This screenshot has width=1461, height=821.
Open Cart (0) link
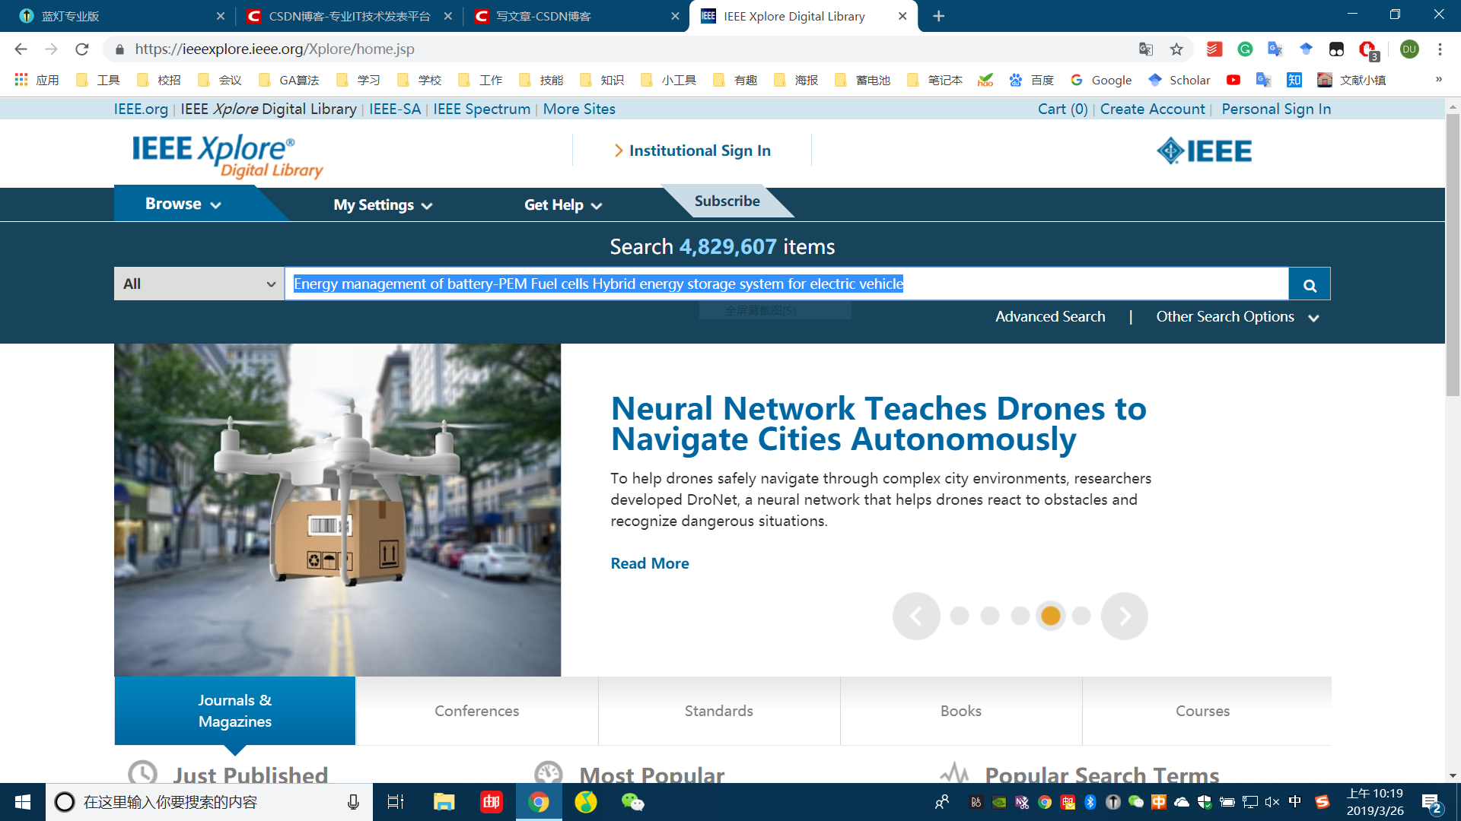point(1062,109)
